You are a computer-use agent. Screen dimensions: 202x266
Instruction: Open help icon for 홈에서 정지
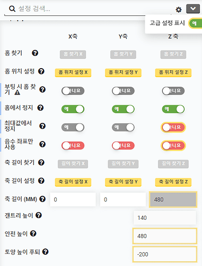(40, 107)
